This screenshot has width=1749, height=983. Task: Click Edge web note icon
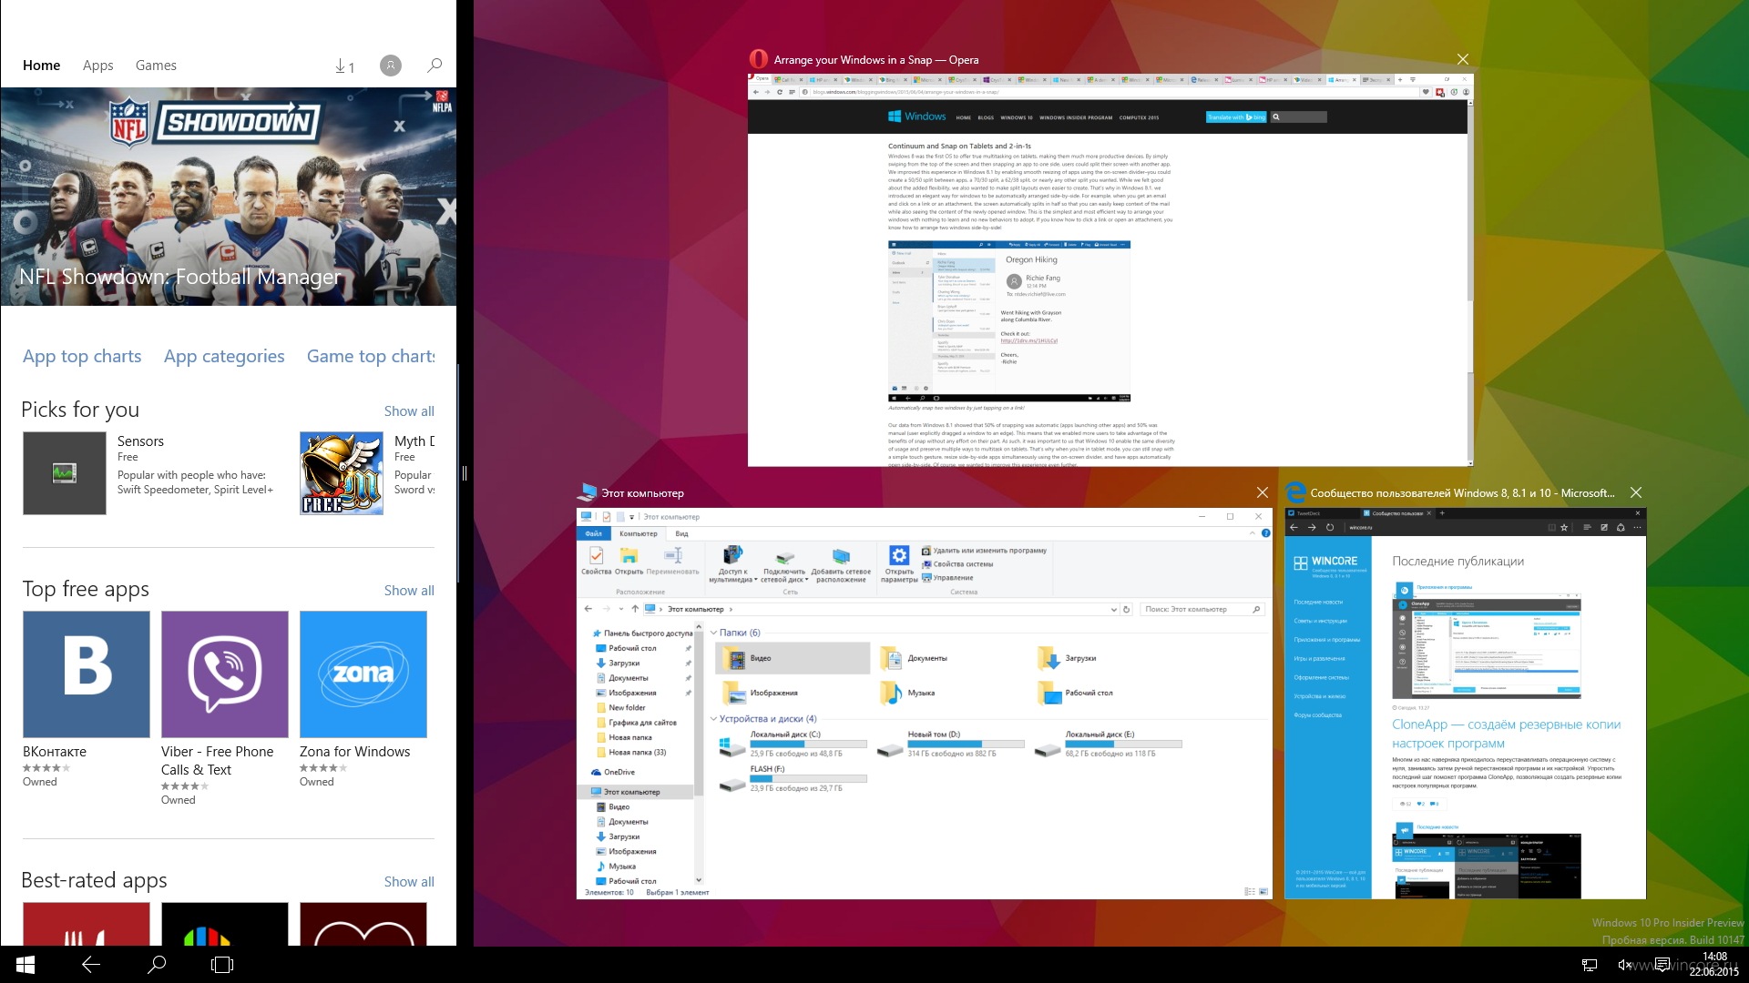(1604, 527)
